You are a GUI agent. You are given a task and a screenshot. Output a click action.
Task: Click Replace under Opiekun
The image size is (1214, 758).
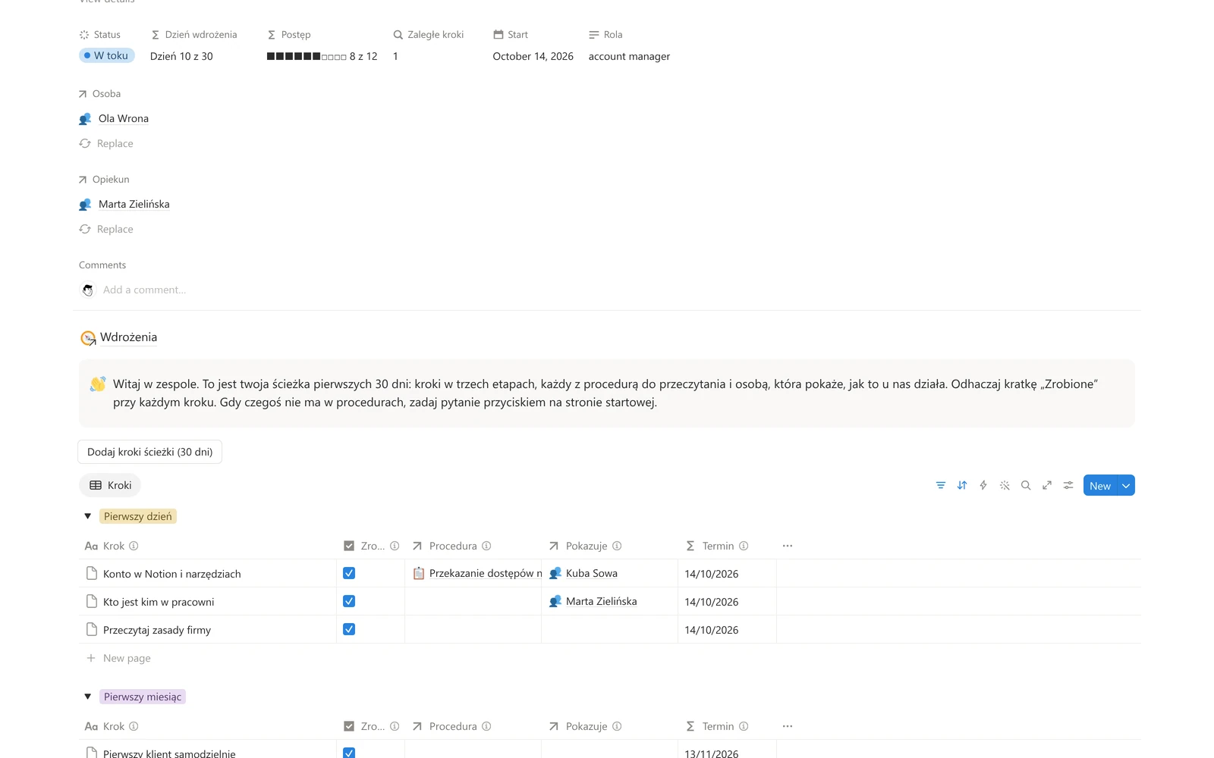(x=106, y=229)
